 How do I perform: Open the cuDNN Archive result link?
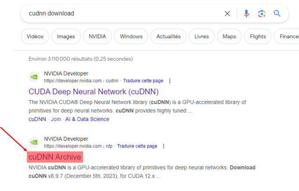click(x=55, y=157)
